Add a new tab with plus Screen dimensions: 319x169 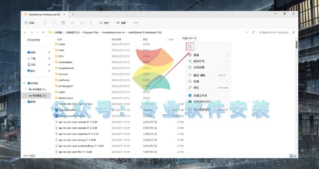[73, 14]
